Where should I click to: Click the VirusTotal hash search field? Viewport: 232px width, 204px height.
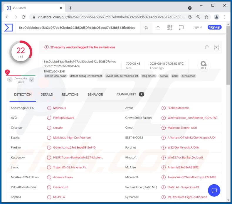pyautogui.click(x=77, y=28)
